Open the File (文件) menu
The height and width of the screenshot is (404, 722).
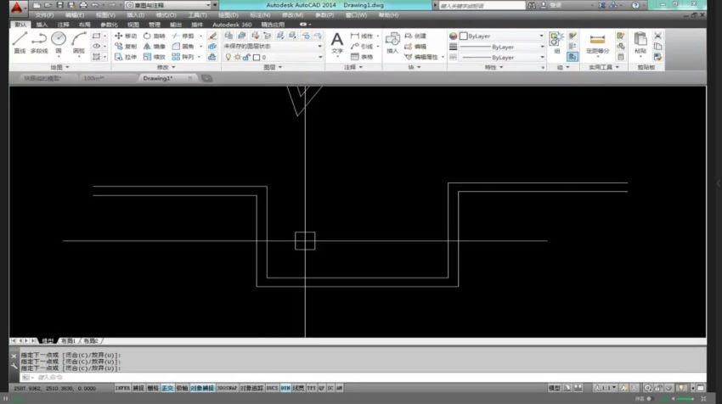point(44,15)
